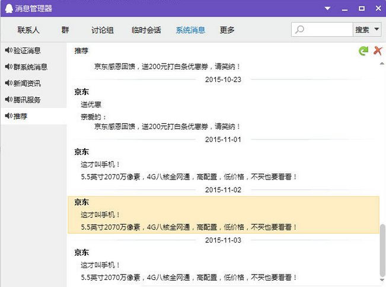386x287 pixels.
Task: Click the 亲爱的： greeting line
Action: (x=93, y=117)
